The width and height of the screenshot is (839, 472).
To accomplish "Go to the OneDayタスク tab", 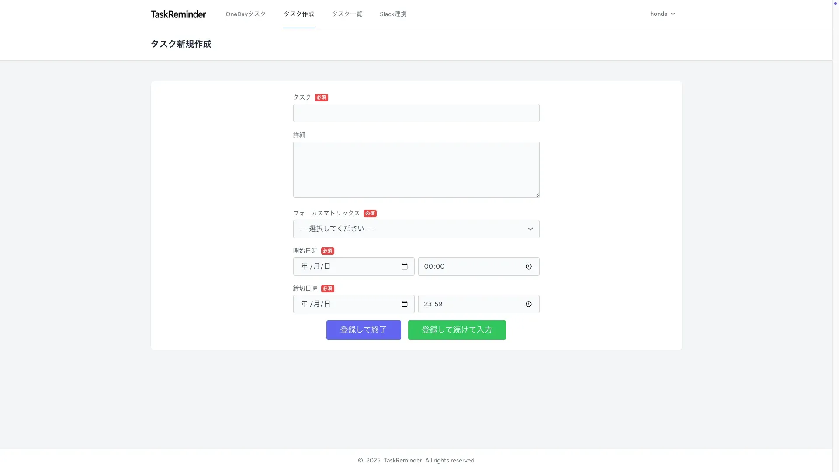I will [x=246, y=14].
